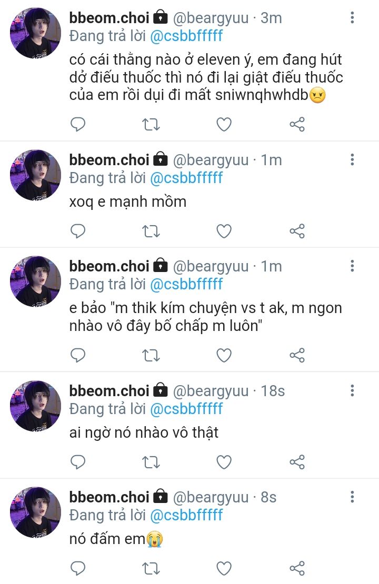The height and width of the screenshot is (584, 379).
Task: Retweet the "xoq e mạnh mồm" tweet
Action: [x=151, y=231]
